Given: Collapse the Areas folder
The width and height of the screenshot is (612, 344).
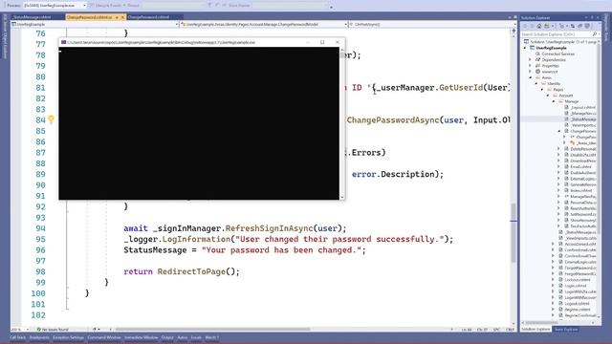Looking at the screenshot, I should pos(530,77).
